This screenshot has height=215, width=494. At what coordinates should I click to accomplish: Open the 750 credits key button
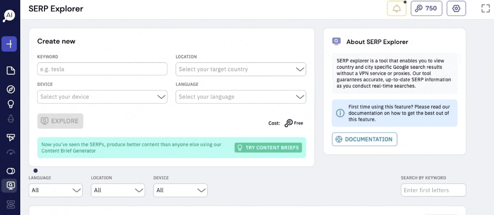426,8
